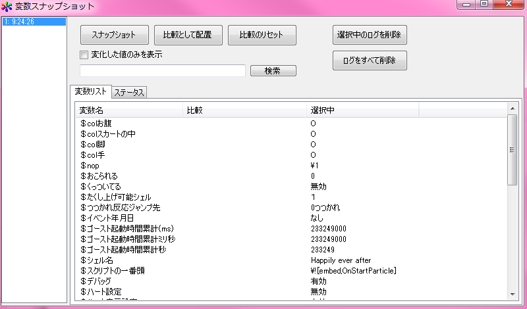Minimize the 変数スナップショット window
527x309 pixels.
click(x=466, y=5)
